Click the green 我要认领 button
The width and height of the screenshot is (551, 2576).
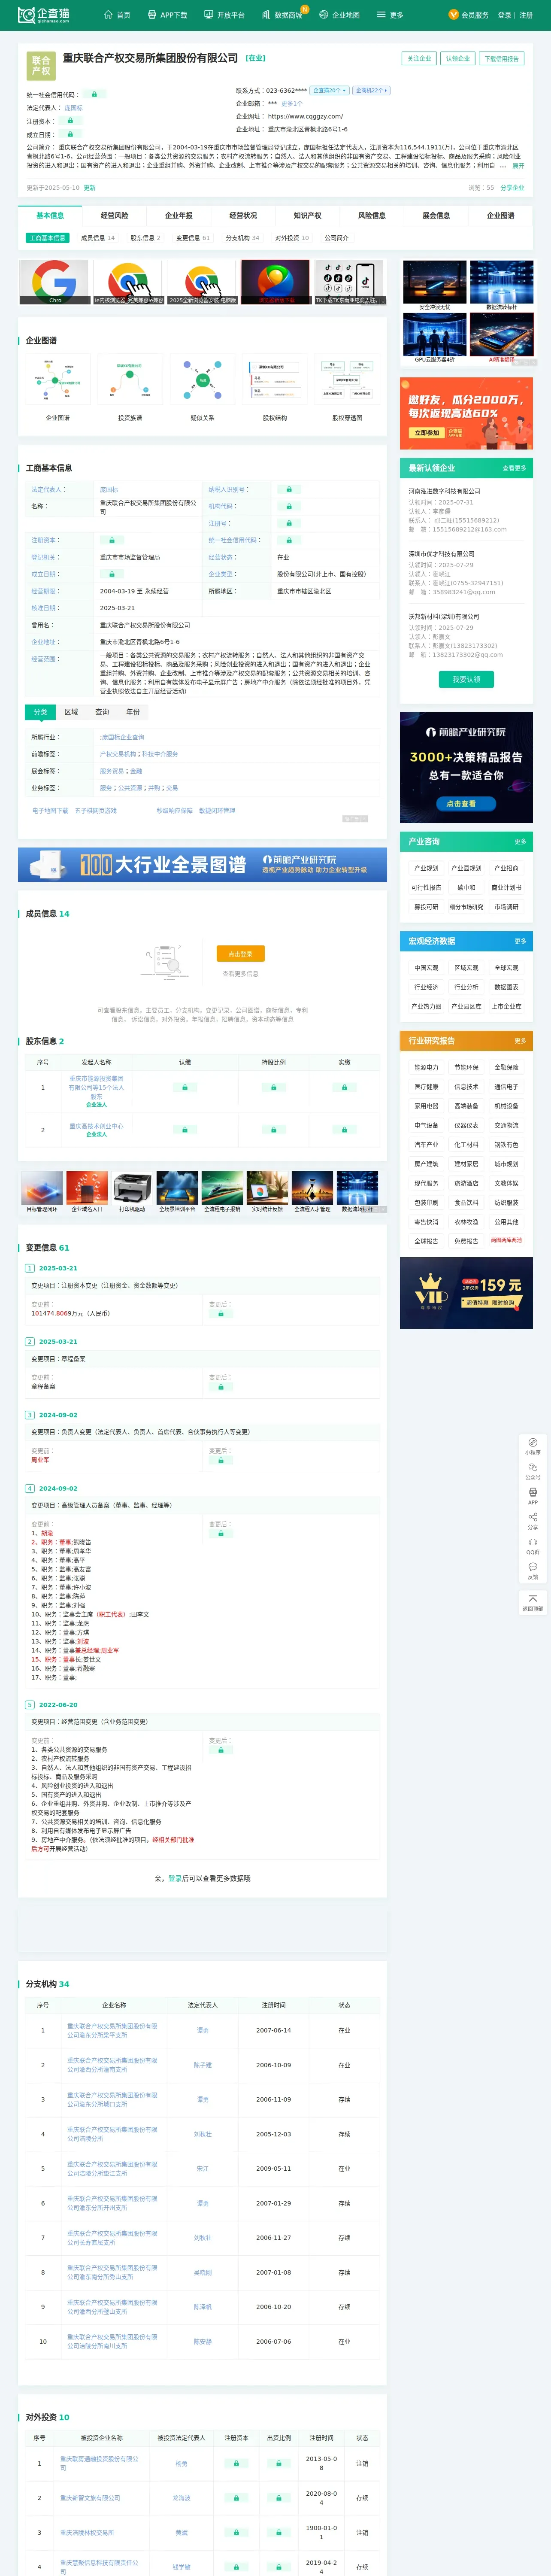pyautogui.click(x=466, y=679)
